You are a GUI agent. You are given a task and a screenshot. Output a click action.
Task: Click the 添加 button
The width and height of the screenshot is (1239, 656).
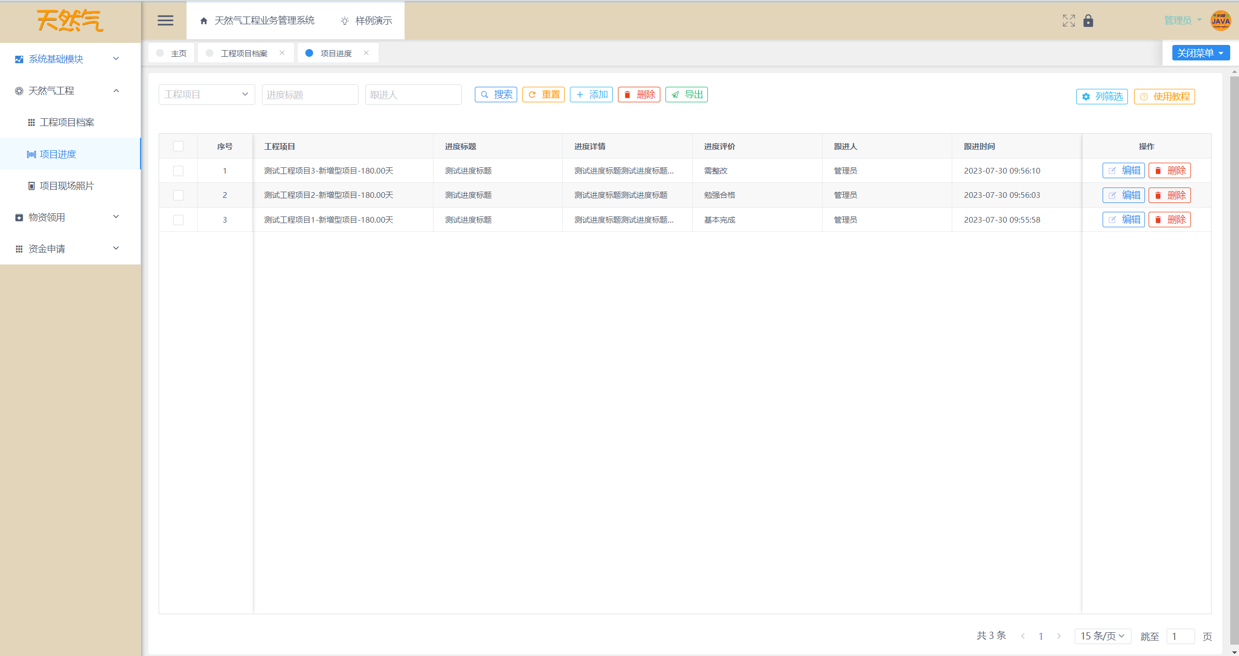pyautogui.click(x=591, y=95)
